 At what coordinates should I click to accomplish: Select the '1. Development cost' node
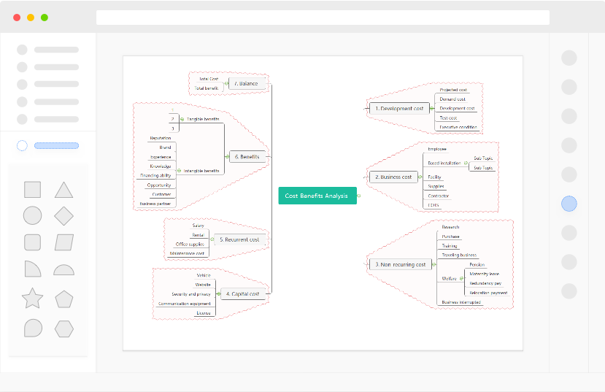(x=398, y=108)
